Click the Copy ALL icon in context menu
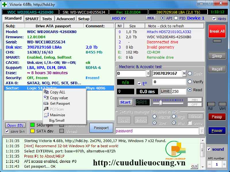The image size is (230, 172). [x=46, y=92]
